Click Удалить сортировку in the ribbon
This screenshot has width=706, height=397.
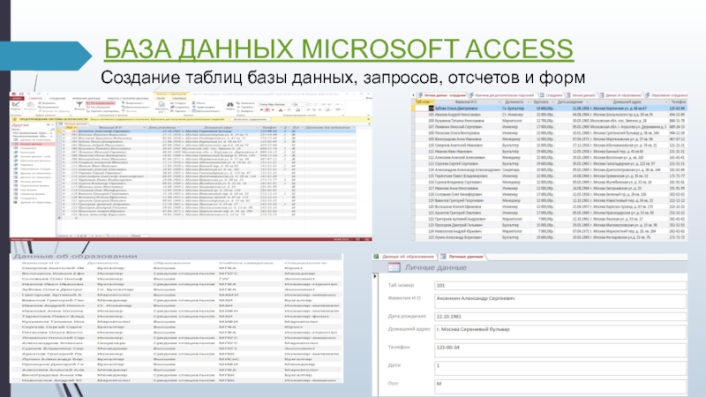(103, 111)
